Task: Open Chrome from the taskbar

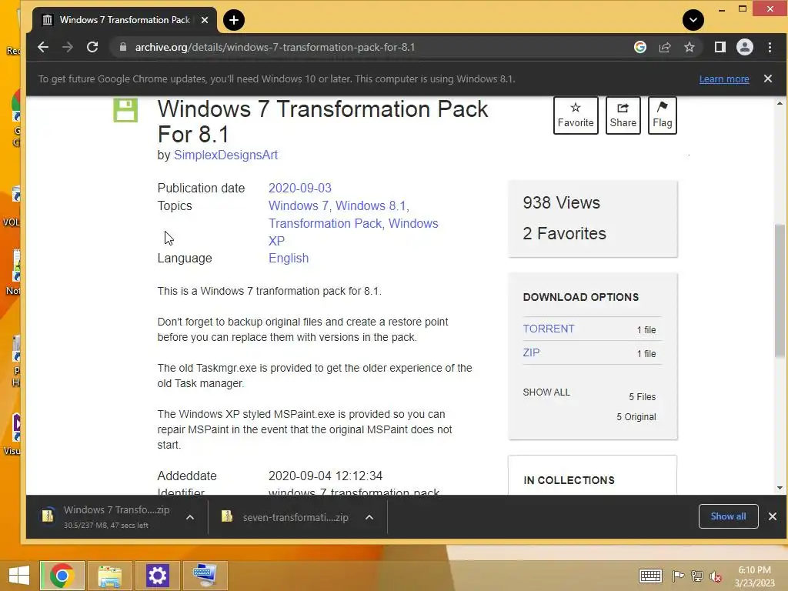Action: click(62, 576)
